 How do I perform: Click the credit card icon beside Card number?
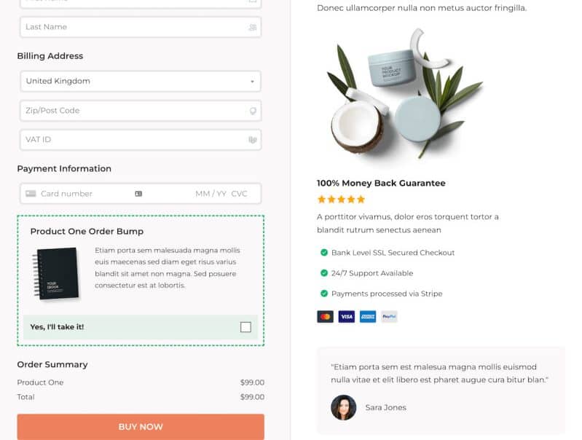click(x=31, y=194)
